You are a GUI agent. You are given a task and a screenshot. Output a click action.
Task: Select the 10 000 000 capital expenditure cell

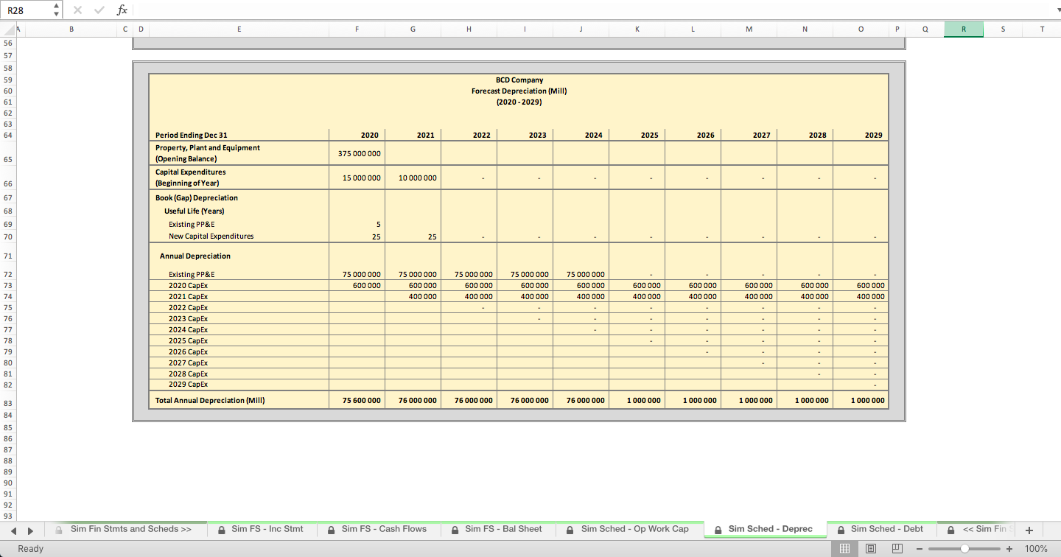pyautogui.click(x=413, y=178)
